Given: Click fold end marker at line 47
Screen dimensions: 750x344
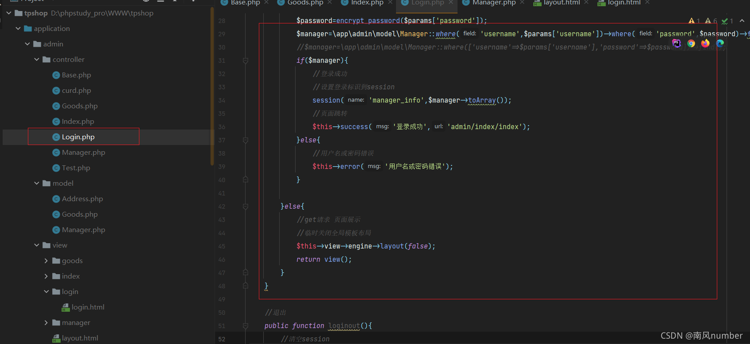Looking at the screenshot, I should (x=246, y=273).
